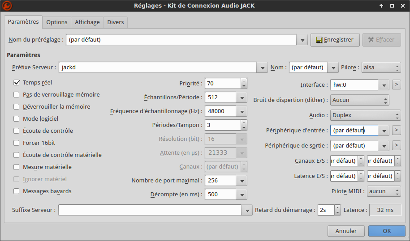
Task: Click the keep-above arrow in title bar
Action: coord(381,6)
